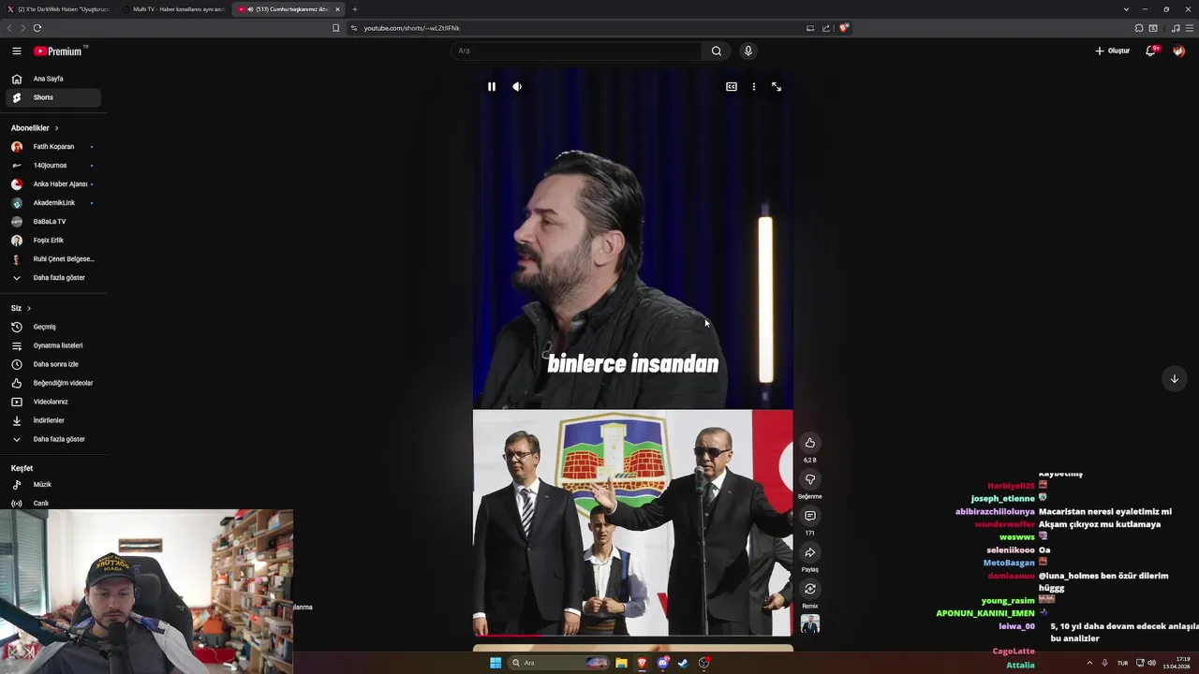Expand Daha fazla göster under Siz
This screenshot has width=1199, height=674.
point(53,439)
